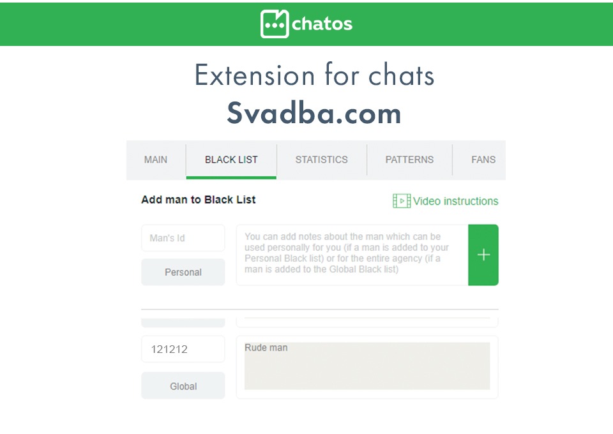613x434 pixels.
Task: Click the notes about the man textarea
Action: pos(352,254)
